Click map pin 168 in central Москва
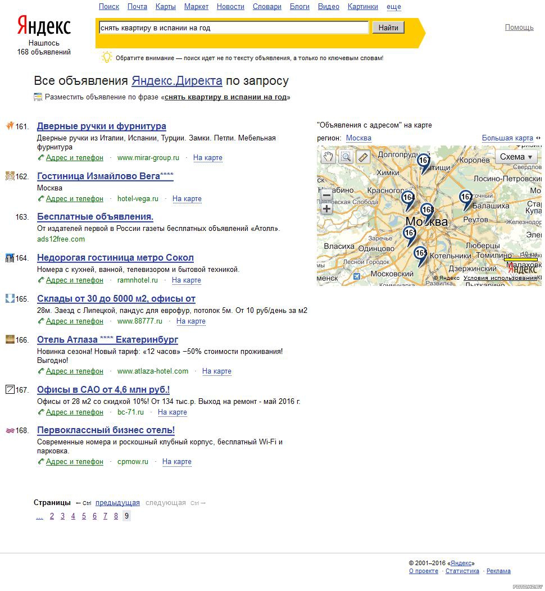Viewport: 545px width, 591px height. click(x=428, y=212)
